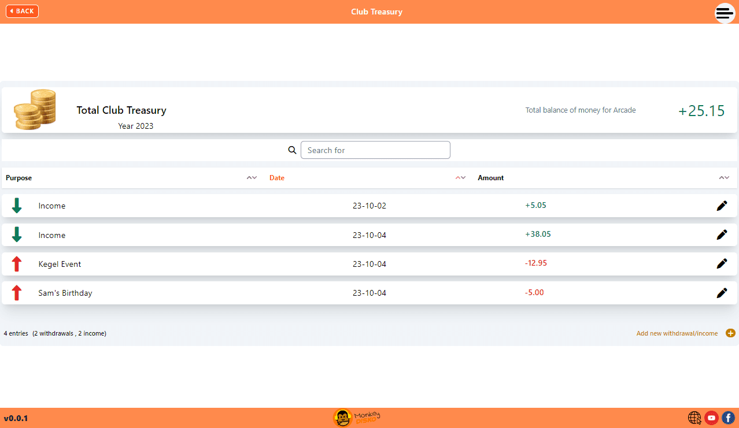Open the Facebook icon in footer
Screen dimensions: 739x428
[728, 418]
